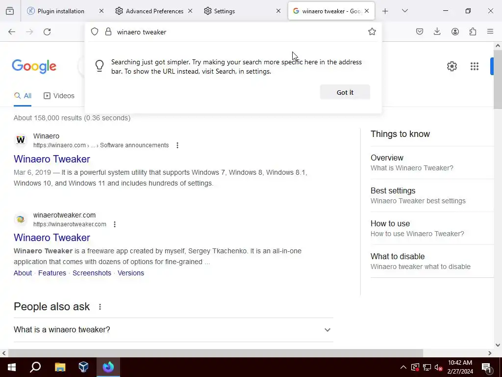Select the Videos search filter
Screen dimensions: 502x377
coord(59,96)
